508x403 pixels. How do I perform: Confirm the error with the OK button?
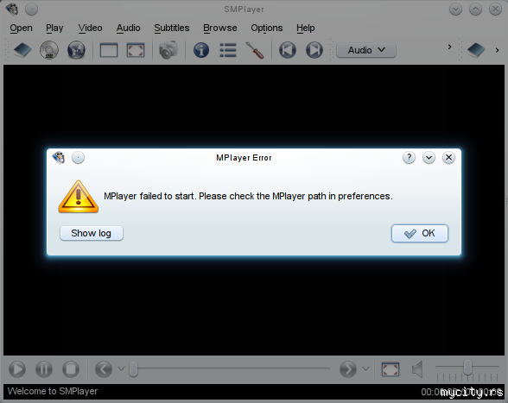(x=420, y=233)
